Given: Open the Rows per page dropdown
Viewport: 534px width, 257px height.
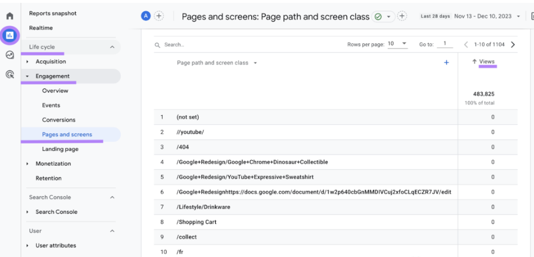Looking at the screenshot, I should click(398, 44).
